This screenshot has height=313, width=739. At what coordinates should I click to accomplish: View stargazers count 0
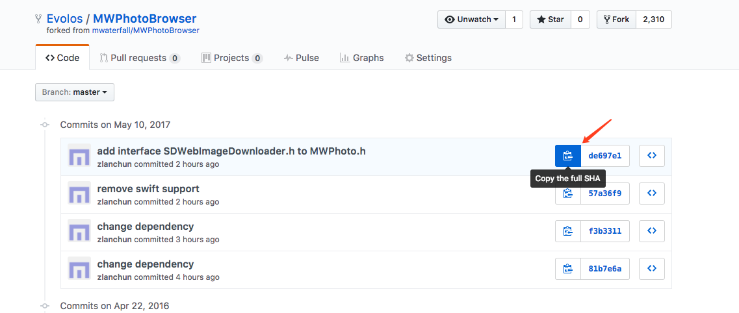pyautogui.click(x=580, y=19)
